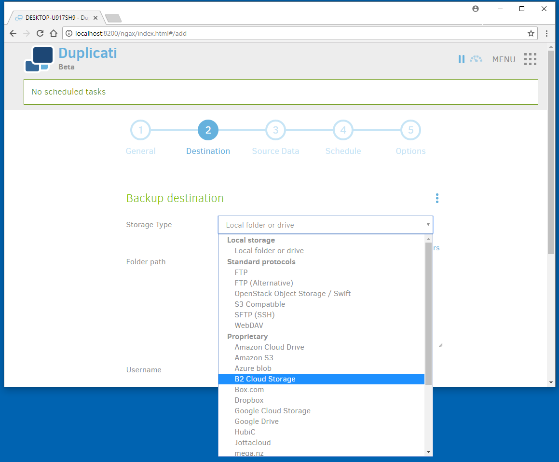Viewport: 559px width, 462px height.
Task: Switch to the DESKTOP-U917SH9 Duplicati tab
Action: pyautogui.click(x=55, y=18)
